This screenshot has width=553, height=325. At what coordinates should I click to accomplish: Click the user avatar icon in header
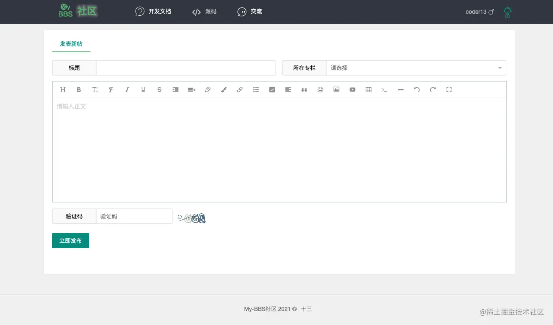click(508, 12)
